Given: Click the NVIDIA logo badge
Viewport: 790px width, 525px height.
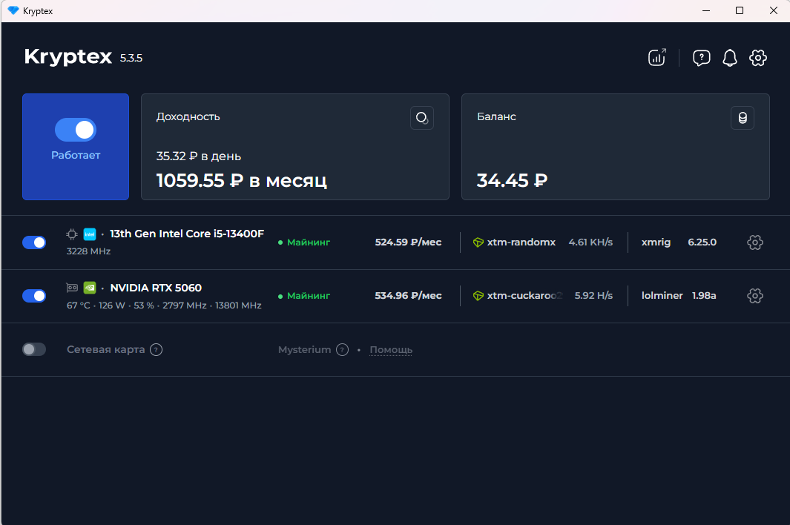Looking at the screenshot, I should coord(90,288).
